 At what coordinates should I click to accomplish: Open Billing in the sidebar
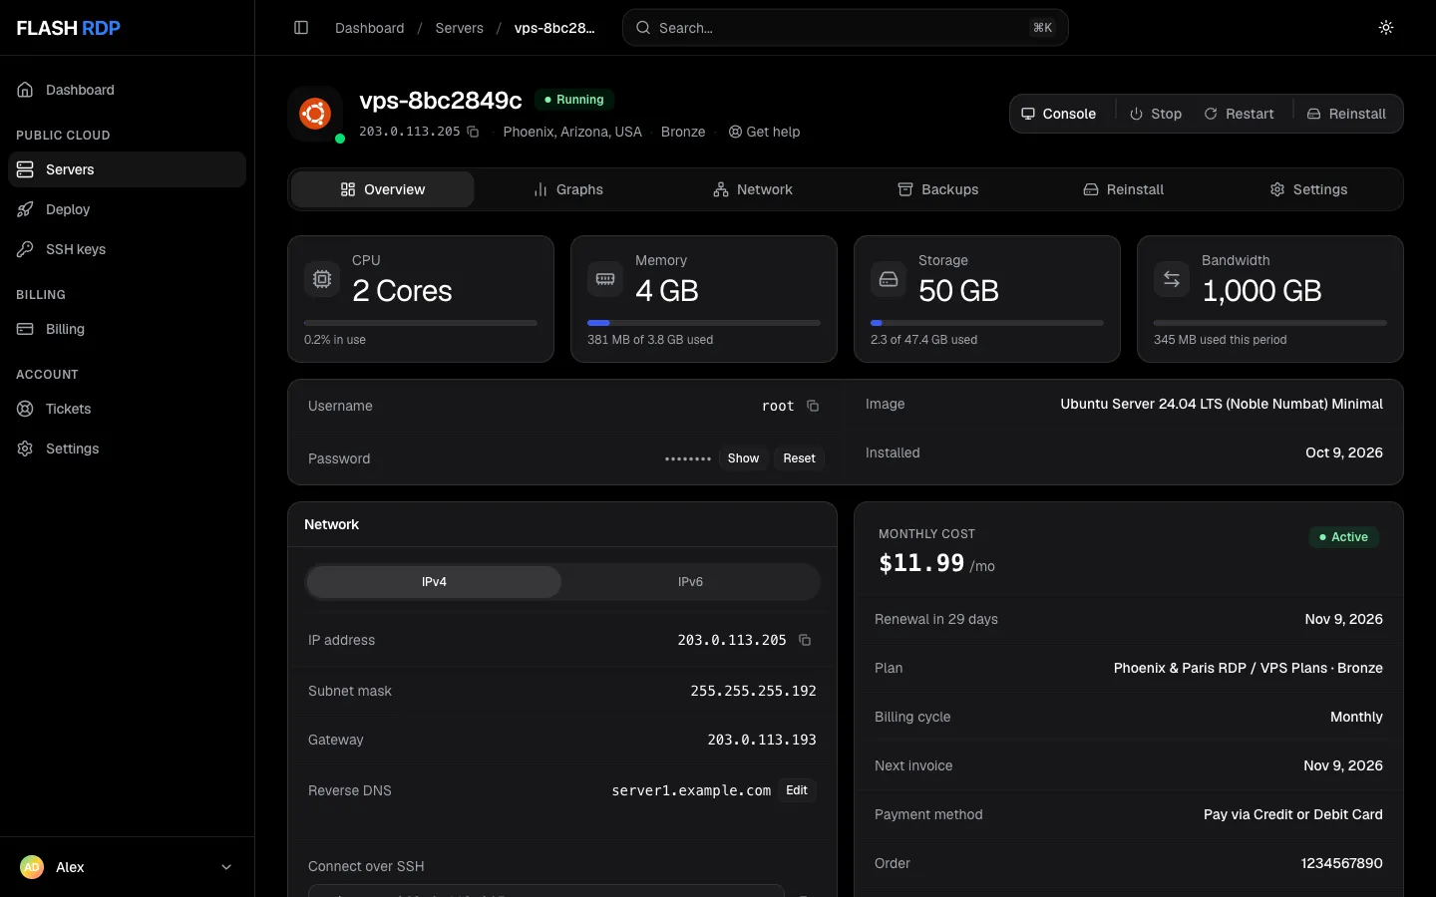point(127,329)
